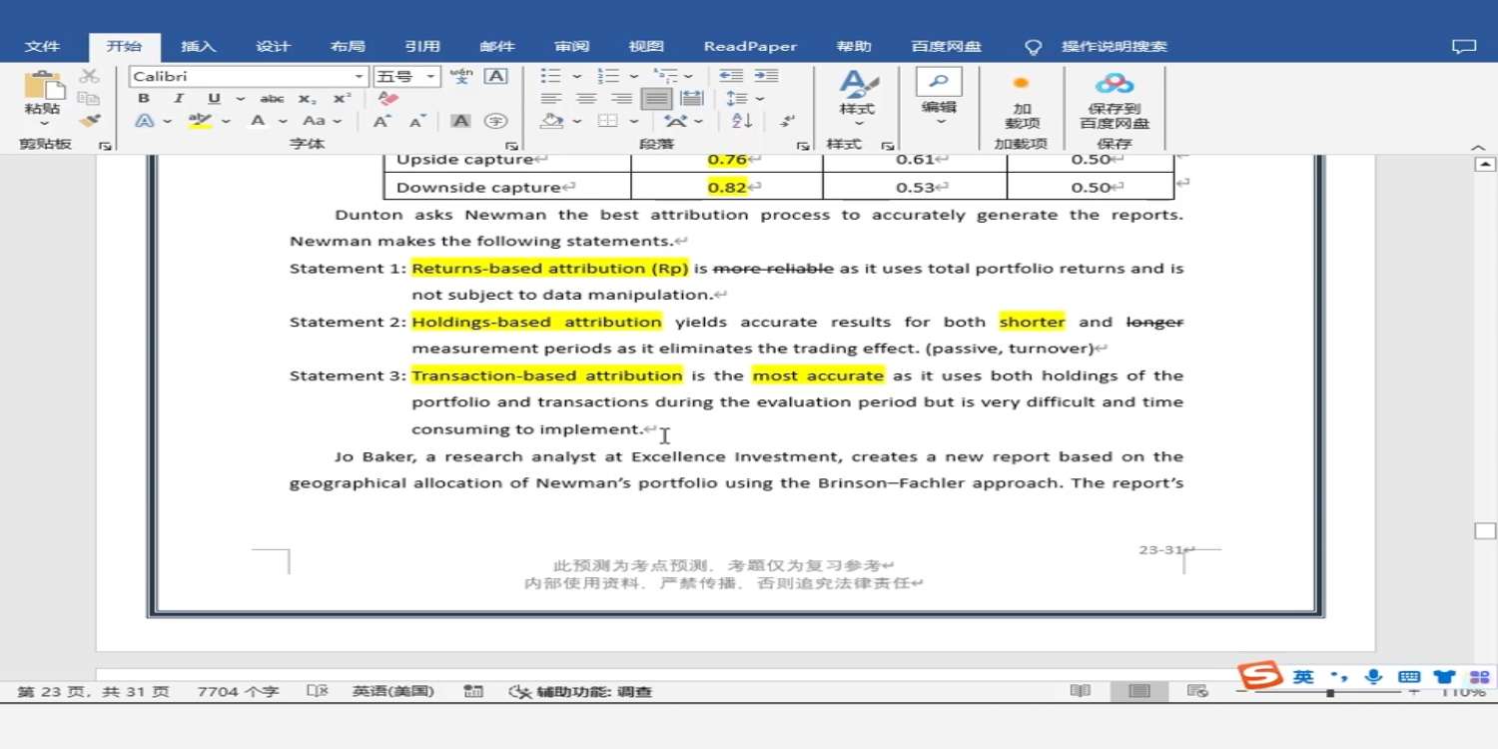Viewport: 1498px width, 749px height.
Task: Toggle character shading (gray A)
Action: (460, 121)
